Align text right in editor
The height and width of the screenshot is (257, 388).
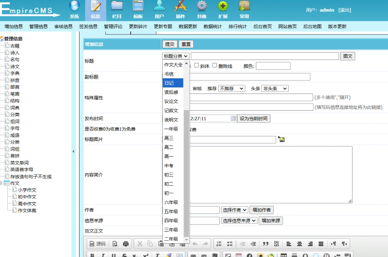point(310,244)
